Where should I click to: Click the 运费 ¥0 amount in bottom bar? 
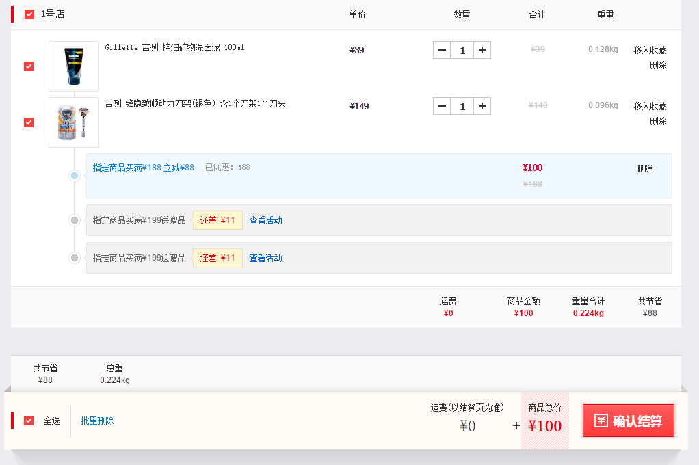[x=467, y=426]
